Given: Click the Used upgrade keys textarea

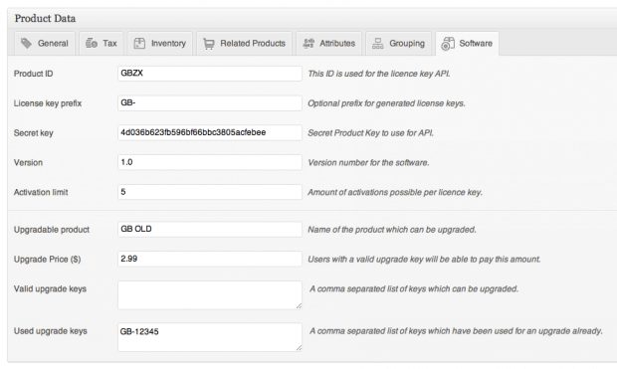Looking at the screenshot, I should (210, 337).
